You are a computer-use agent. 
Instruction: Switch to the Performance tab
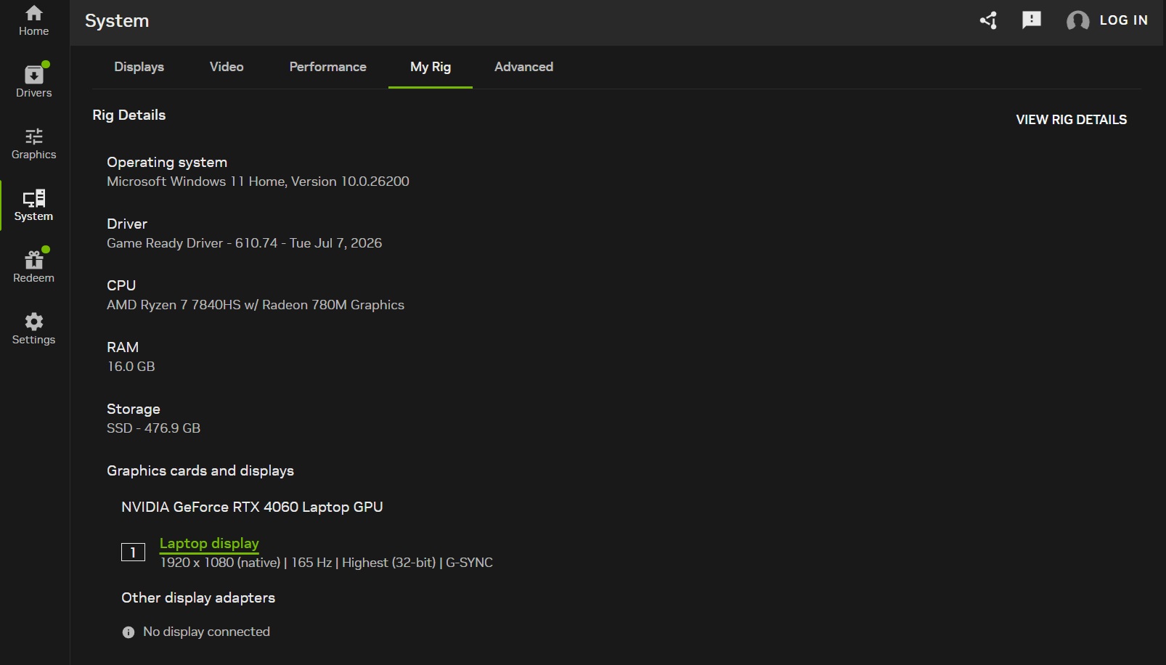click(x=327, y=67)
